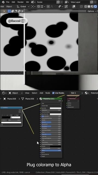
Task: Uncheck the Use Nodes checkbox
Action: 53,93
